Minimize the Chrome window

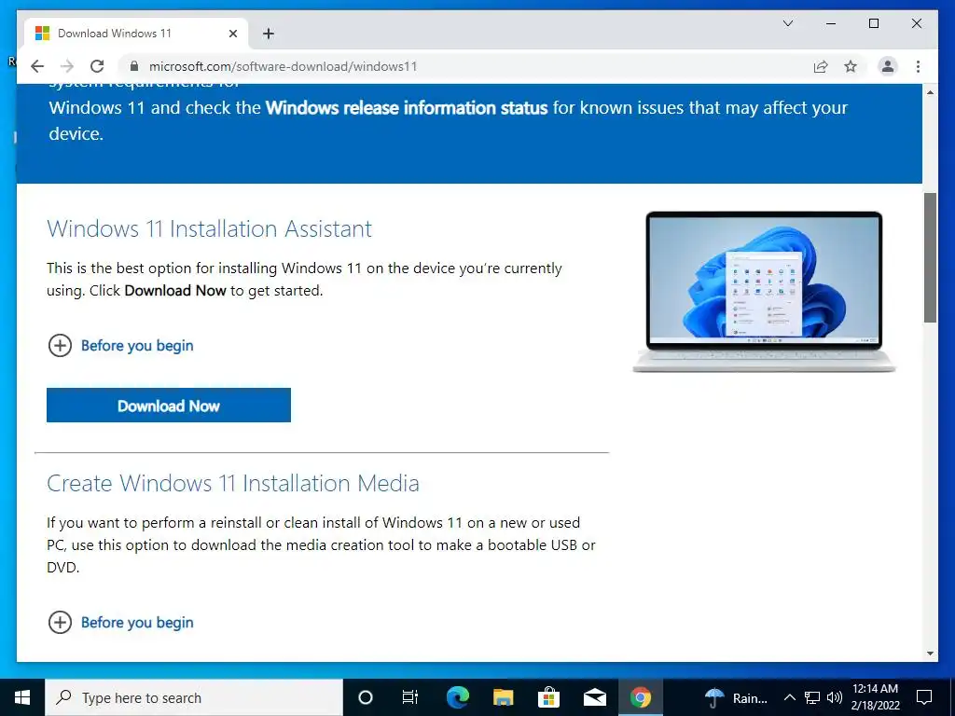(831, 23)
